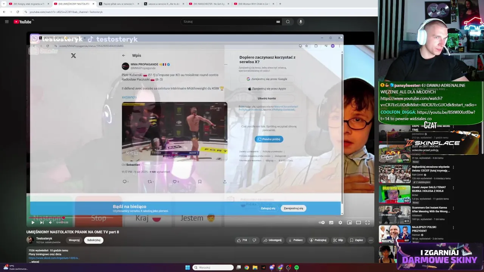Click 'Zaloguj się' in the X banner
The width and height of the screenshot is (484, 272).
click(x=268, y=208)
